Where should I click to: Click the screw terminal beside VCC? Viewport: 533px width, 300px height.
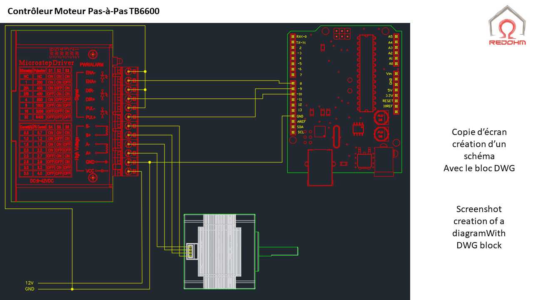click(x=128, y=171)
